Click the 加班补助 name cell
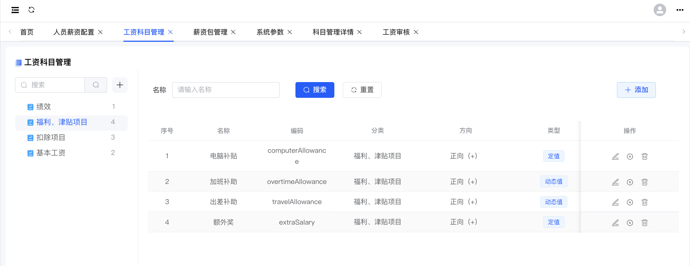The height and width of the screenshot is (266, 690). click(x=224, y=182)
